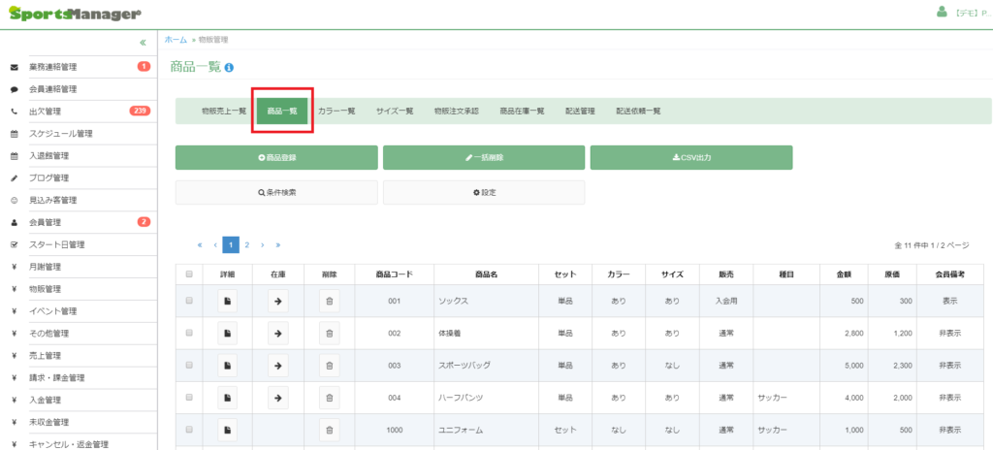Collapse the sidebar with double chevron
Screen dimensions: 993x450
point(143,43)
